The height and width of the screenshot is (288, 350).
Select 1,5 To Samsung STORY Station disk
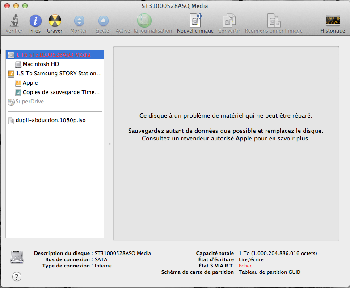tap(55, 74)
